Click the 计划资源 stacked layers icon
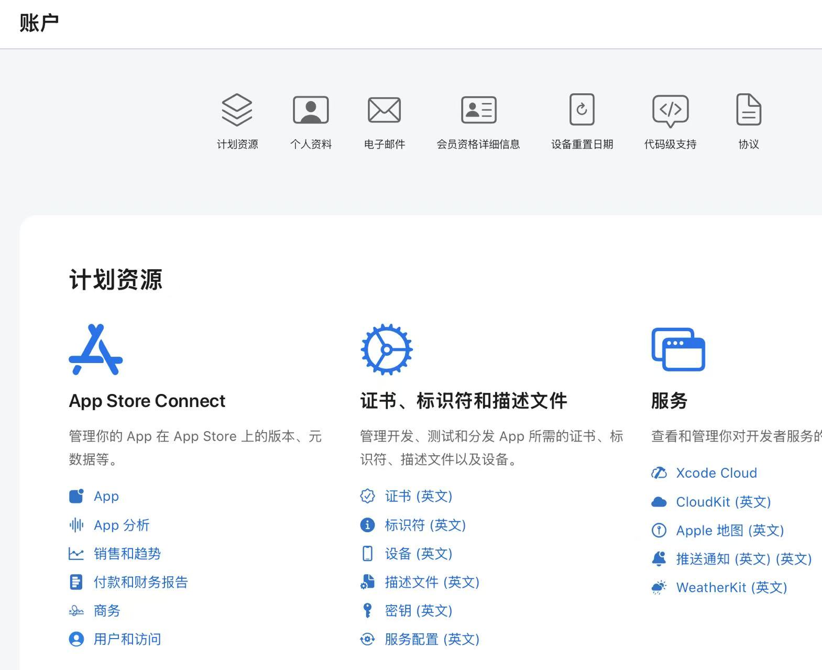The width and height of the screenshot is (822, 670). [237, 110]
